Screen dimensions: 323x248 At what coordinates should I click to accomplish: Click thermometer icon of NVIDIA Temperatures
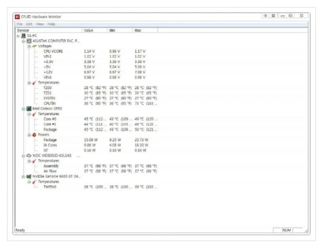point(34,182)
